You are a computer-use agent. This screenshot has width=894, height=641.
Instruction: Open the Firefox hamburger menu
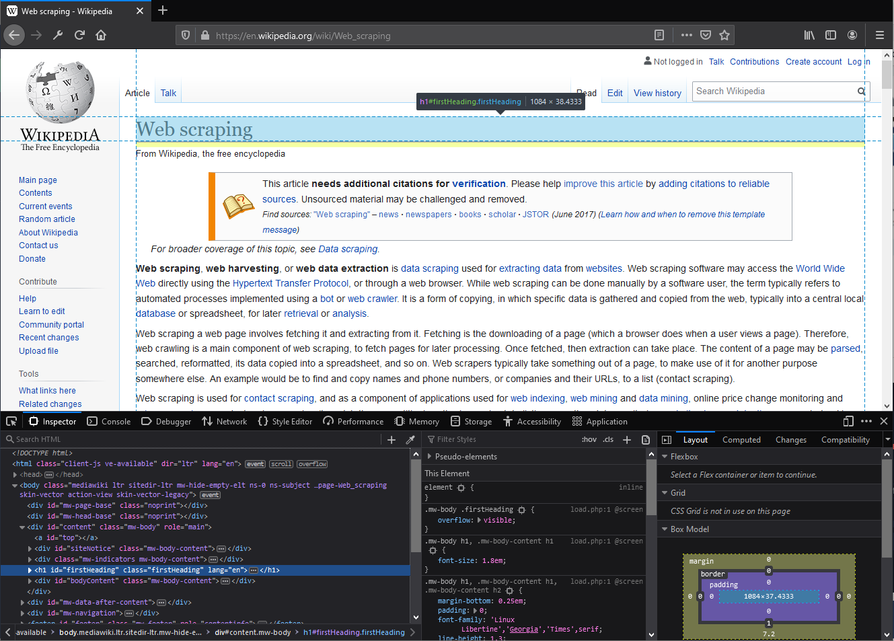879,35
